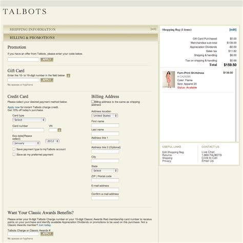
Task: Click Apply button for Classic Awards number
Action: [x=47, y=234]
